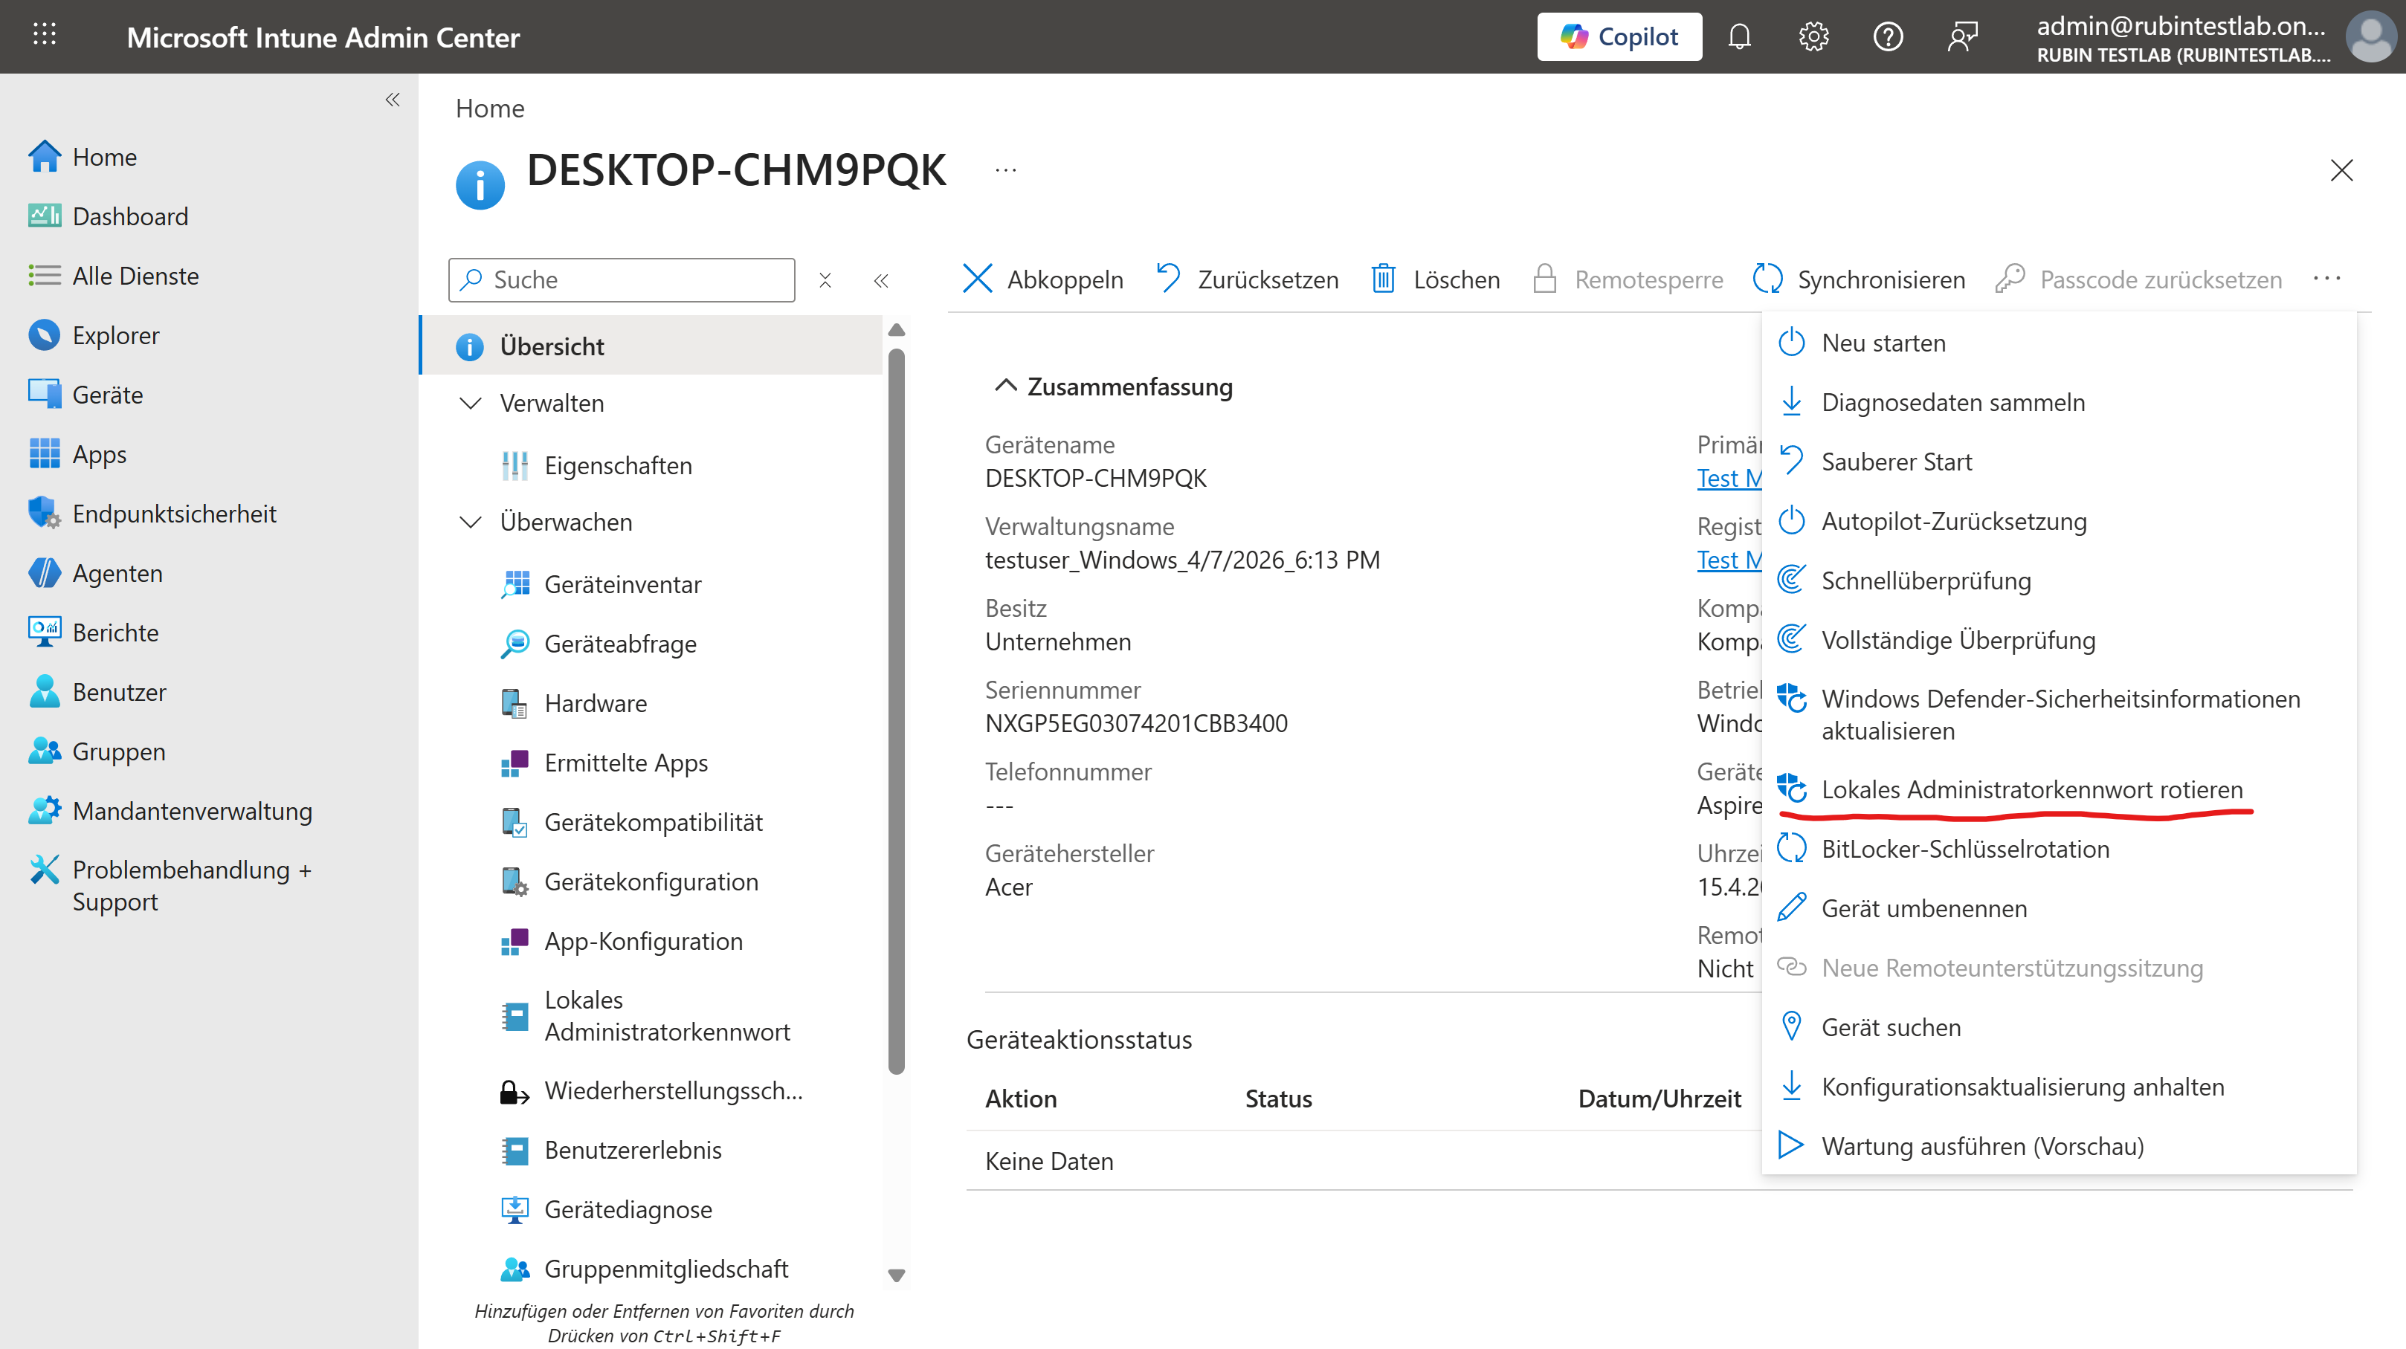
Task: Click the Löschen trash icon
Action: 1383,279
